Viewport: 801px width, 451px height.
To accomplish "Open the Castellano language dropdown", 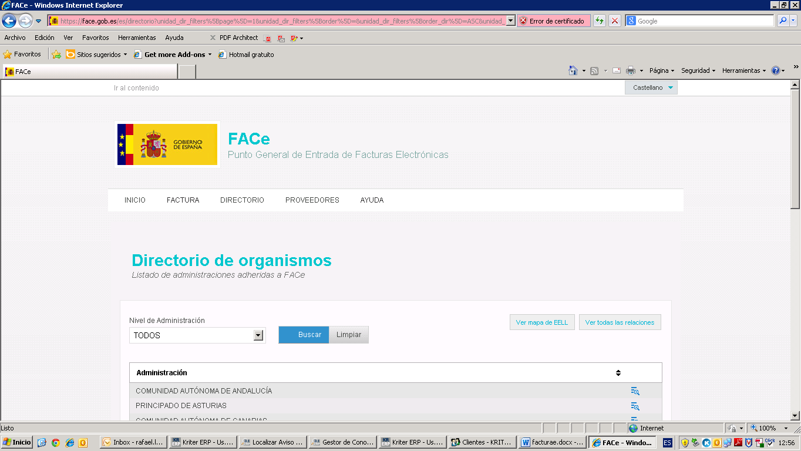I will point(651,87).
